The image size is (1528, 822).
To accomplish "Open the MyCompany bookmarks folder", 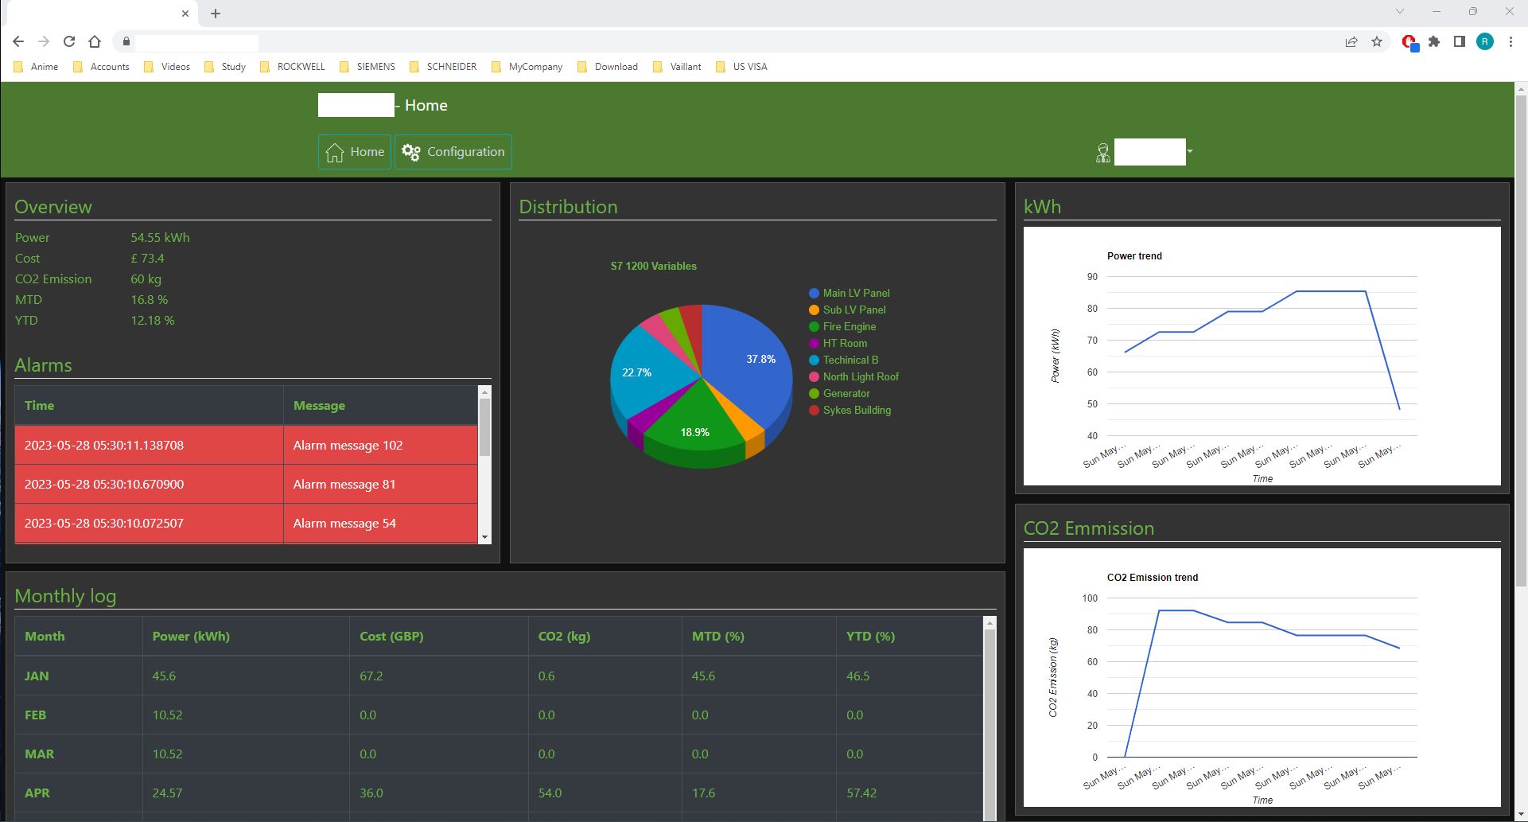I will (527, 67).
